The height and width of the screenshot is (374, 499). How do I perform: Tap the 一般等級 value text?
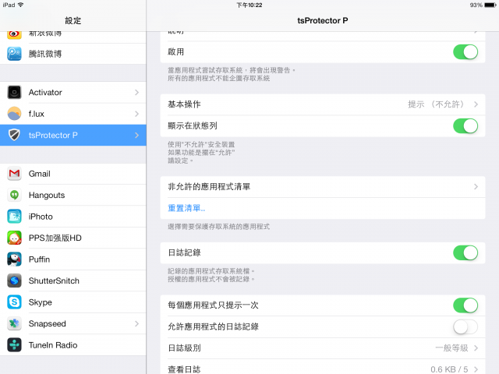click(451, 348)
